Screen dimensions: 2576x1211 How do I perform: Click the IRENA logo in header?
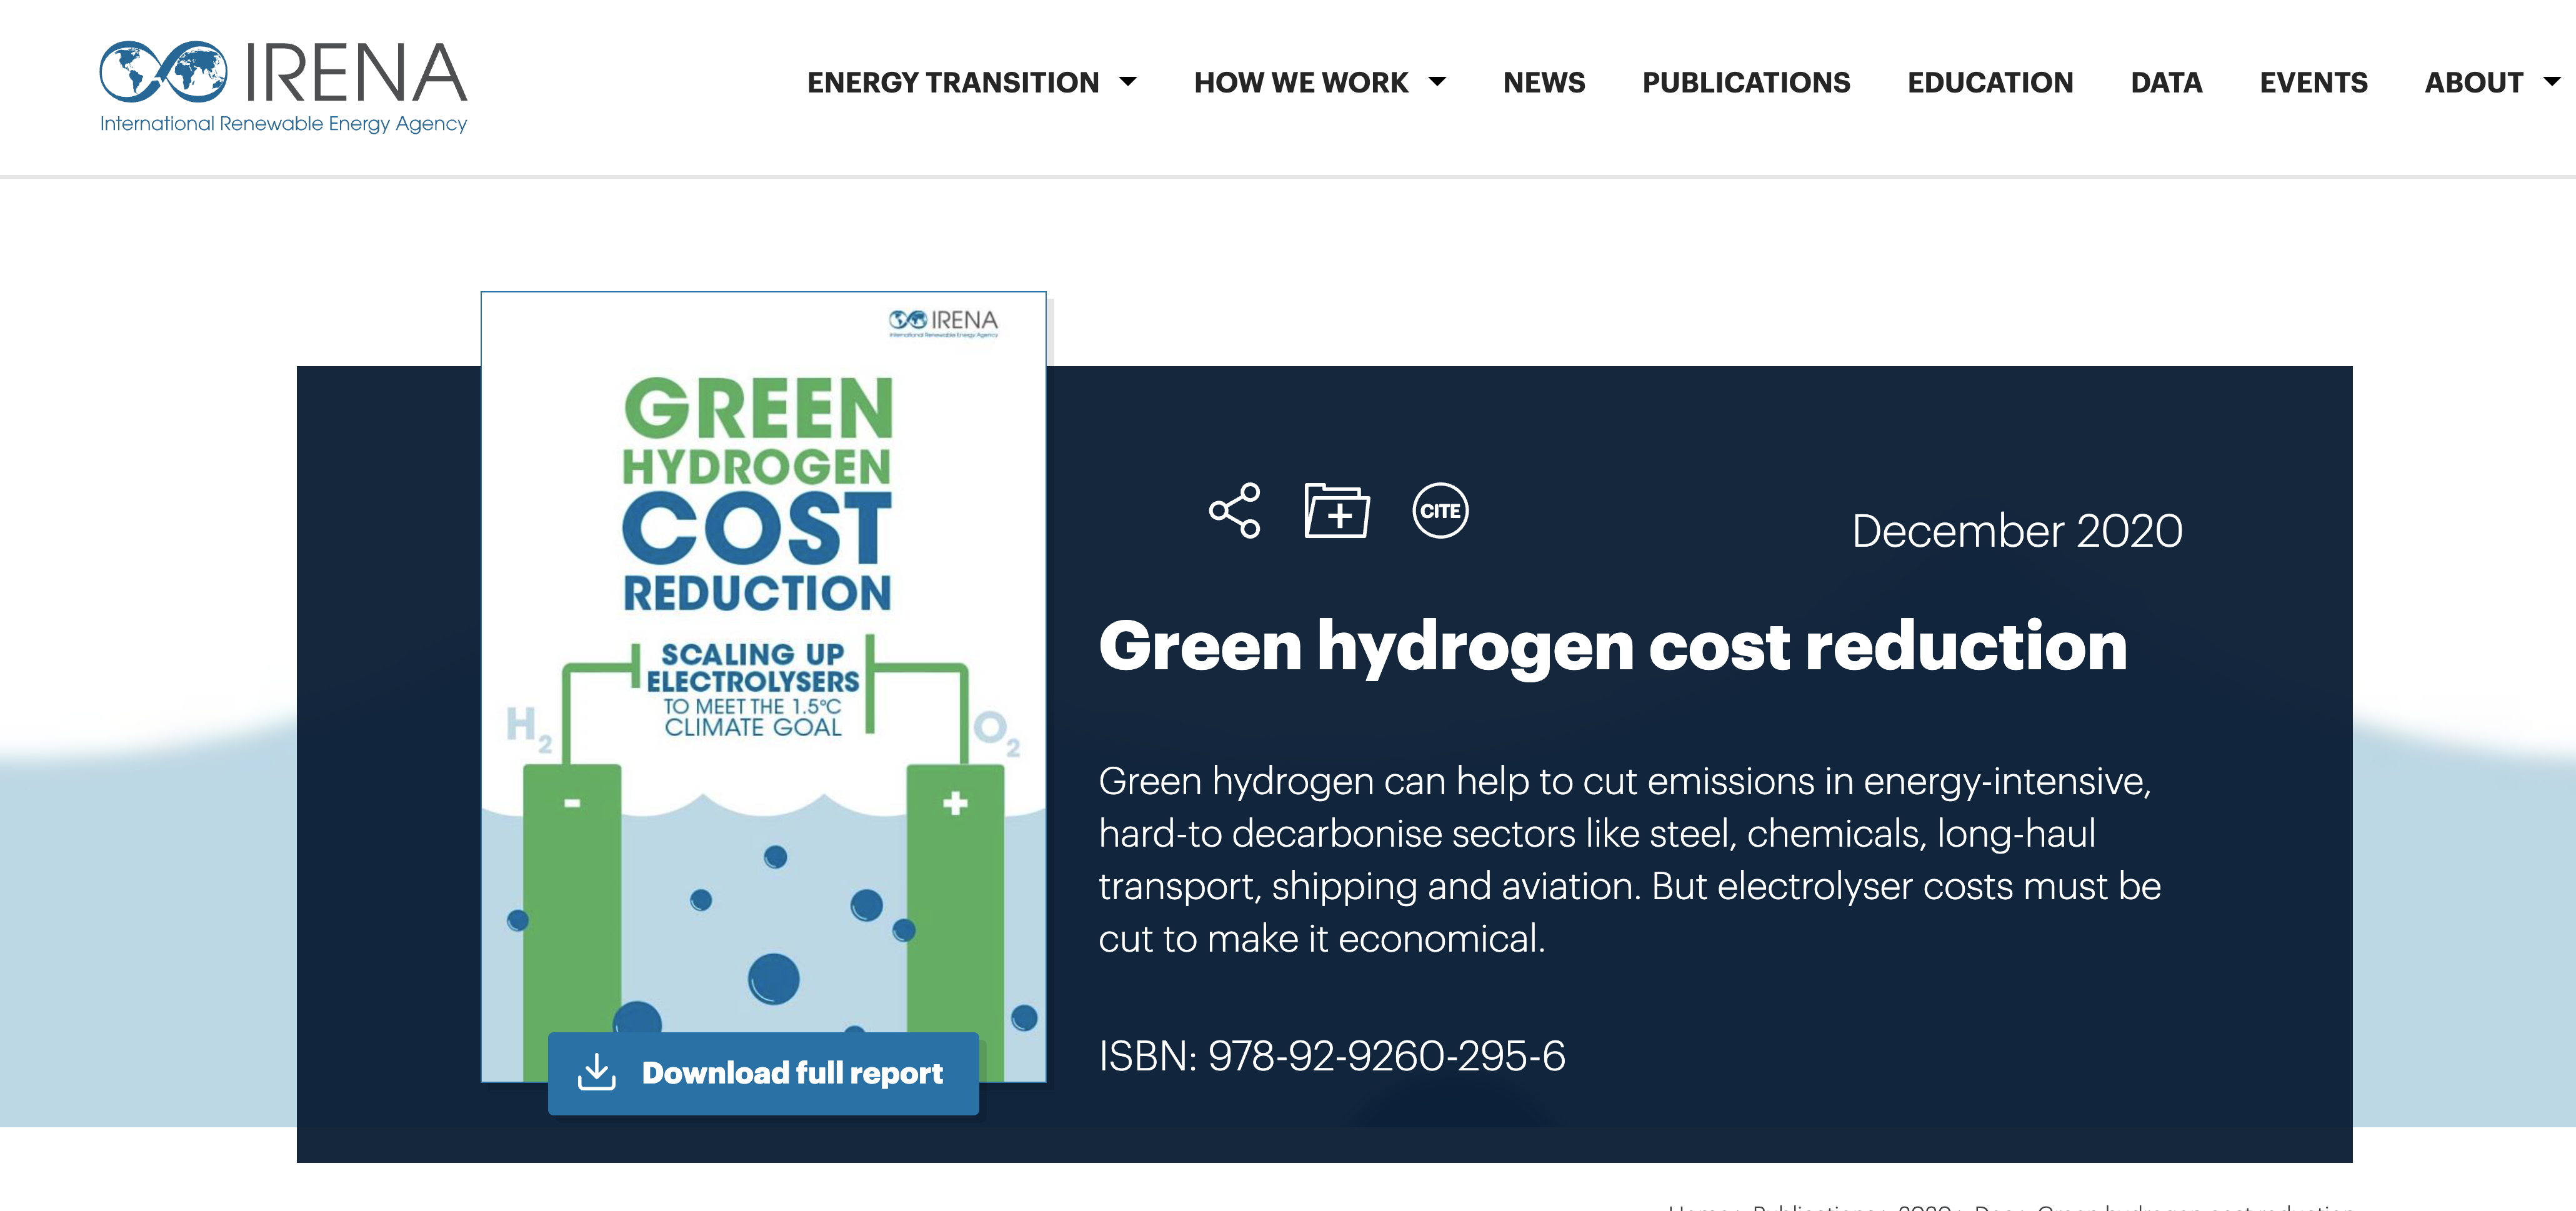click(283, 87)
